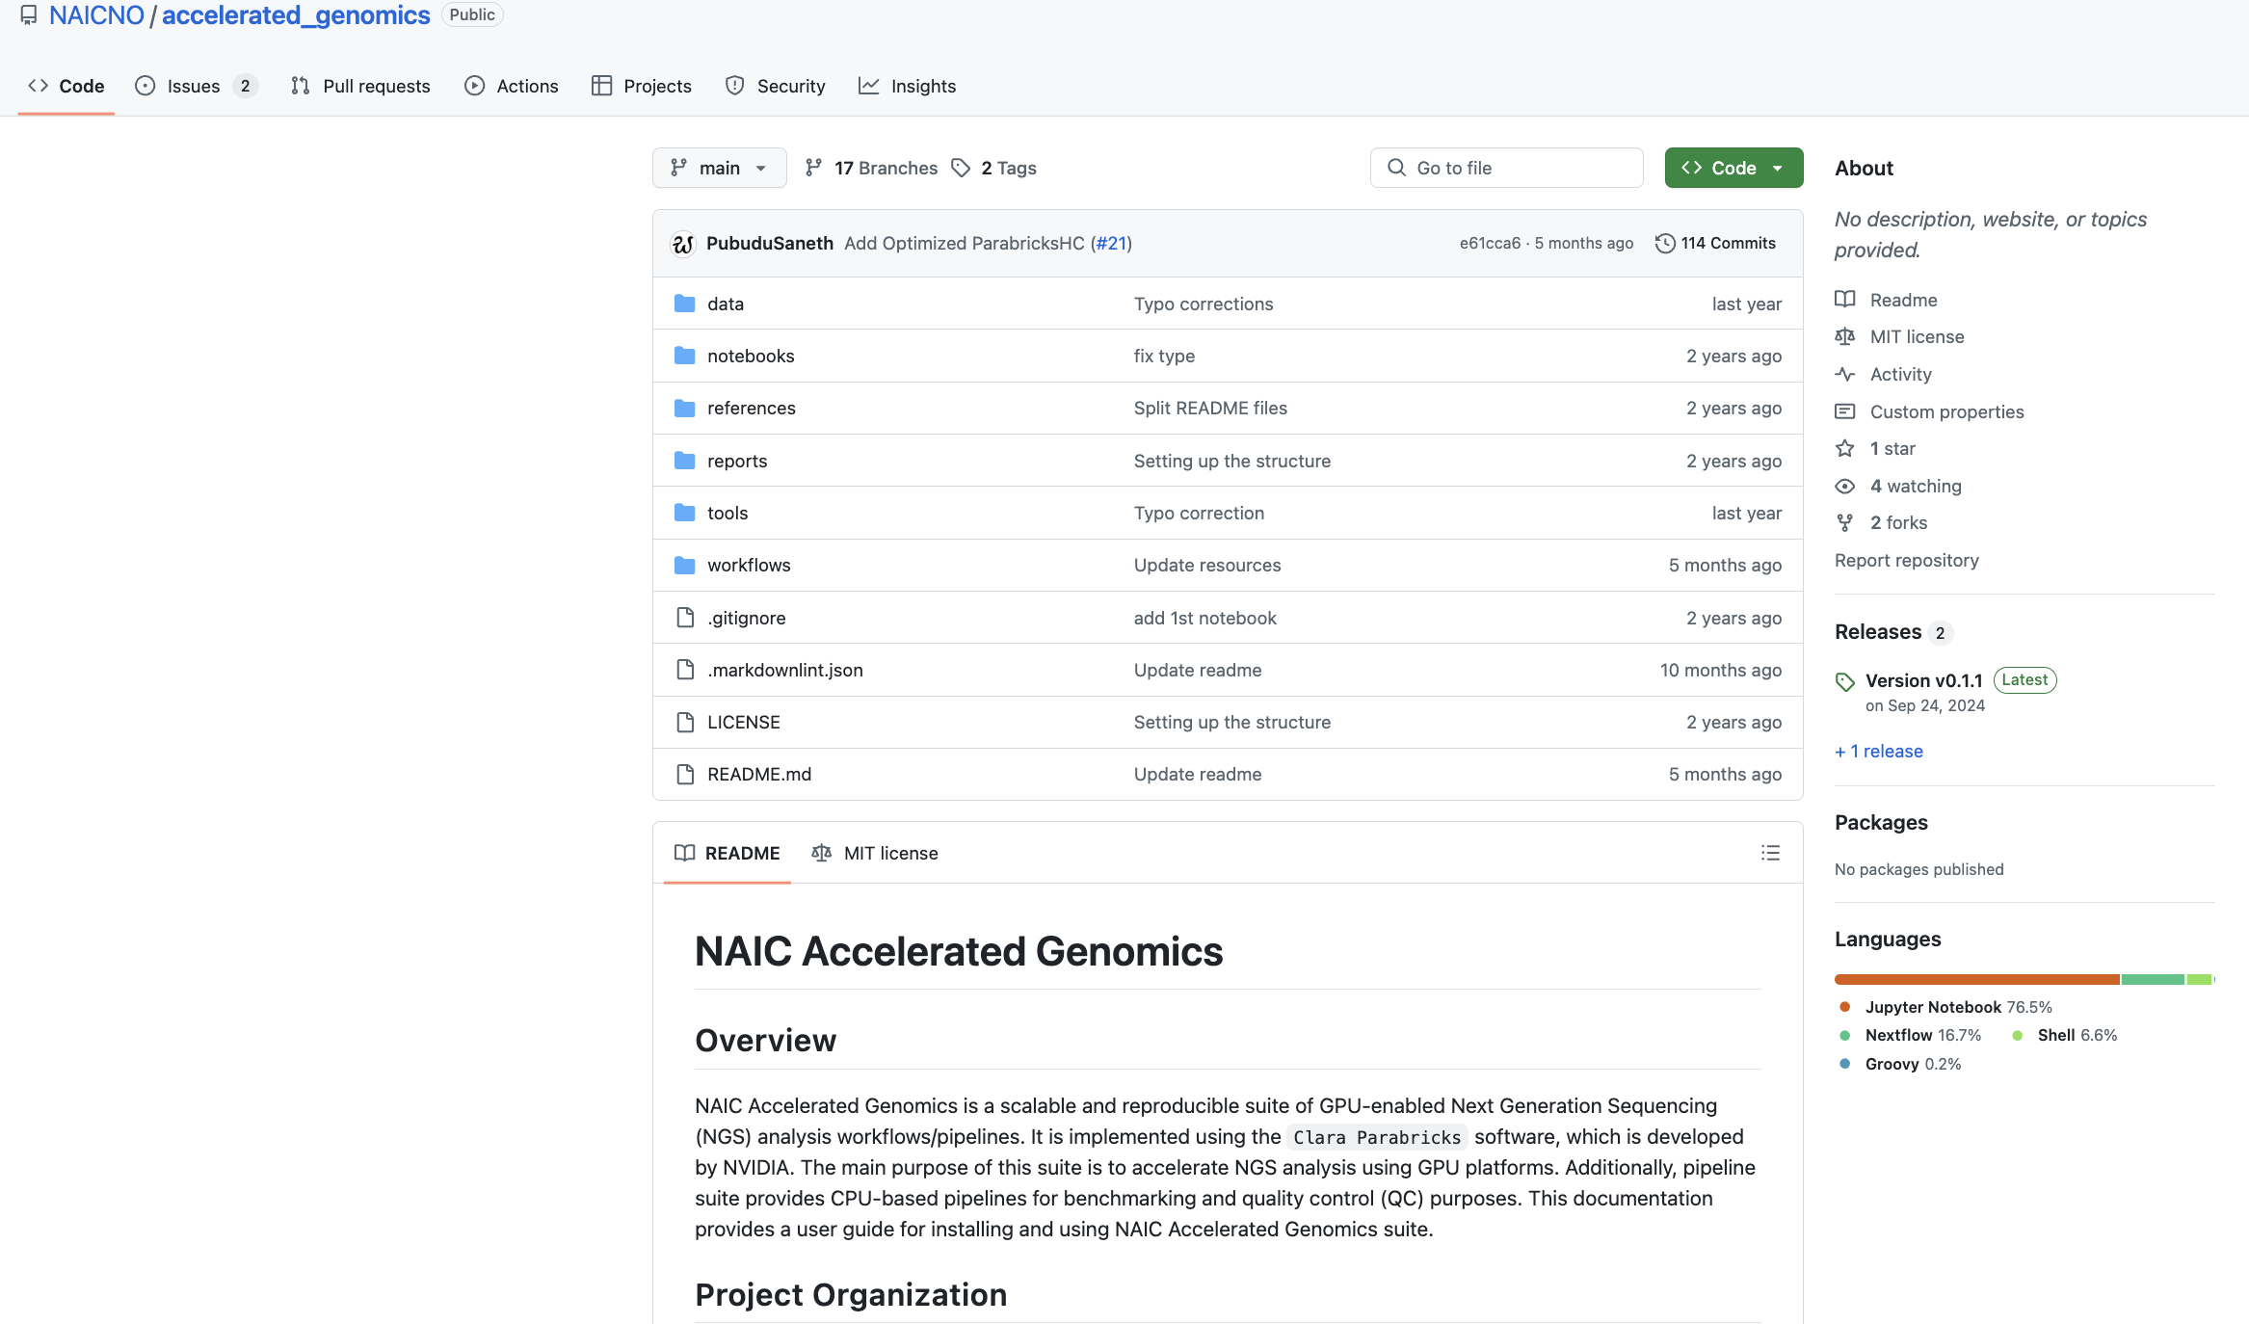2249x1324 pixels.
Task: Open the README outline icon
Action: click(1770, 853)
